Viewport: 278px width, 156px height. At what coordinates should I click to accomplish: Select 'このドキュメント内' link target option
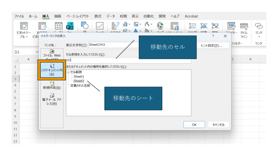coord(52,71)
